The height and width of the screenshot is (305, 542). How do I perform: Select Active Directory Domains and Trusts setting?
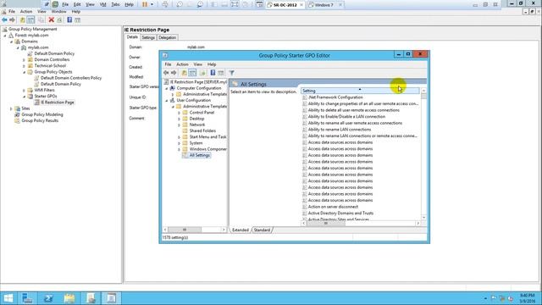(340, 213)
